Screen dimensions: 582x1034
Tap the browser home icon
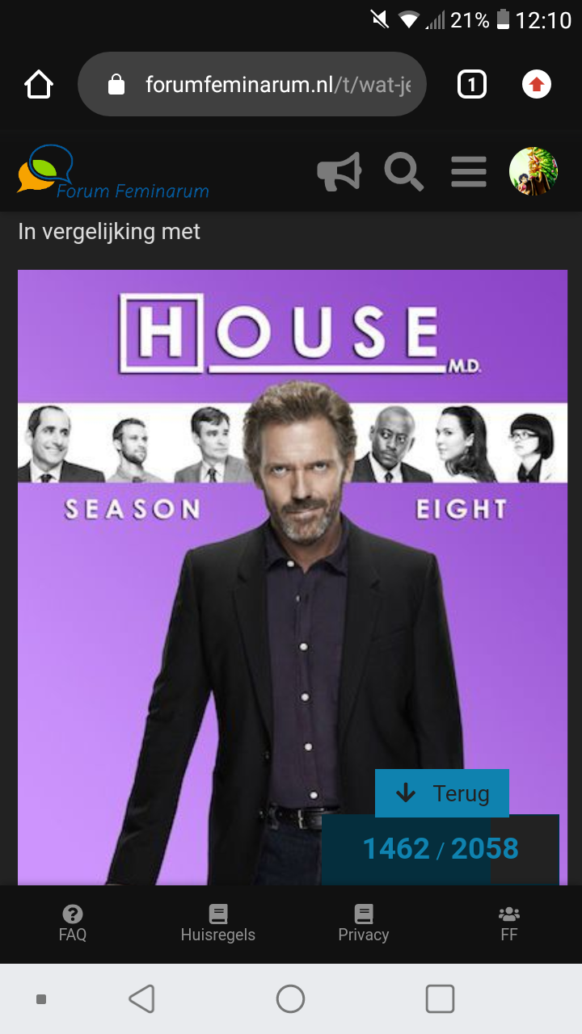tap(39, 84)
